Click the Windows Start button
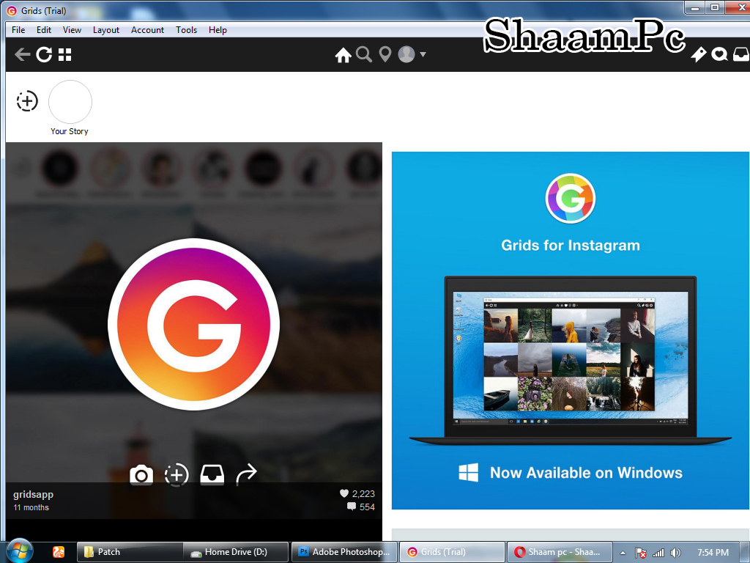 (x=19, y=551)
